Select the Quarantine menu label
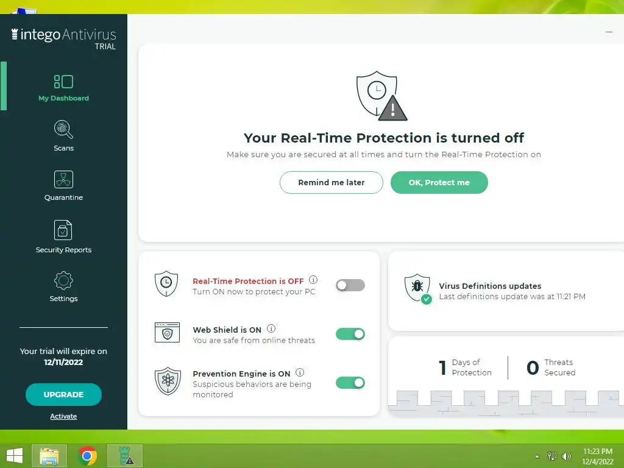This screenshot has height=468, width=624. (x=63, y=197)
